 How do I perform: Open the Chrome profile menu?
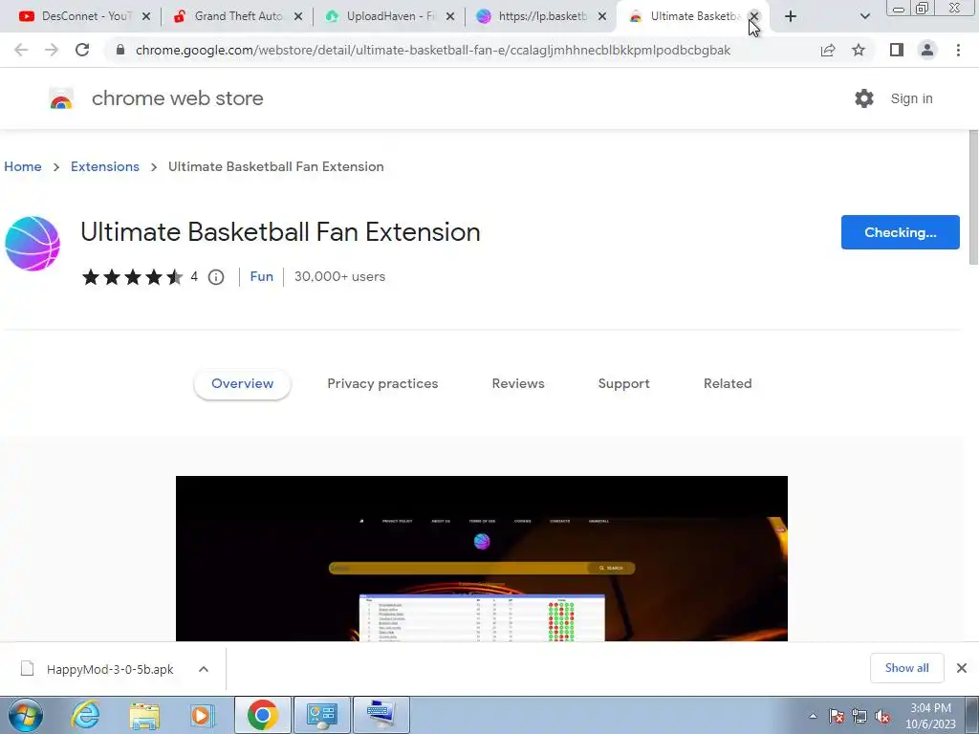tap(927, 50)
